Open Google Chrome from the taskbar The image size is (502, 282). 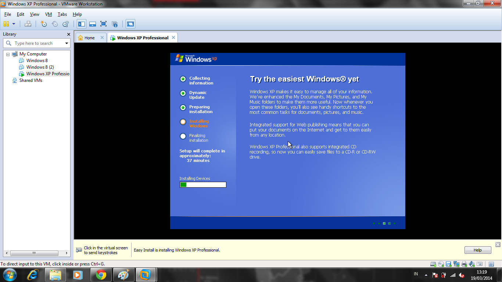[101, 275]
